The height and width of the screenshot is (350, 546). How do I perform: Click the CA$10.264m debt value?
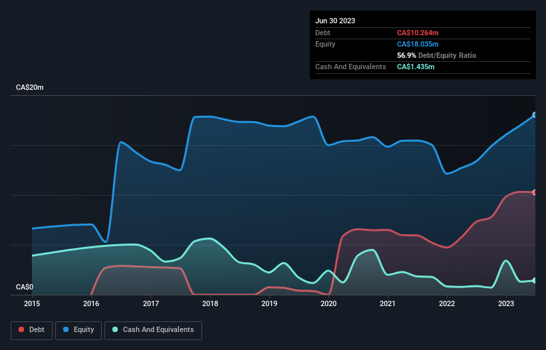[x=418, y=33]
